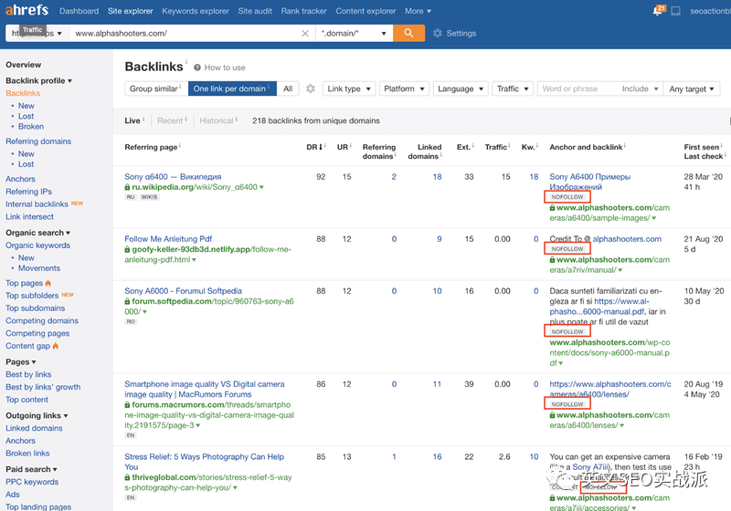Open Competing domains in sidebar

[x=42, y=320]
